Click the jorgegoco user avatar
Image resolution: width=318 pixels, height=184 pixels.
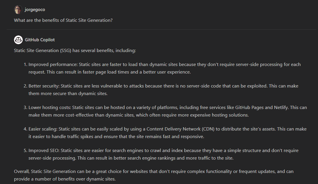coord(18,10)
